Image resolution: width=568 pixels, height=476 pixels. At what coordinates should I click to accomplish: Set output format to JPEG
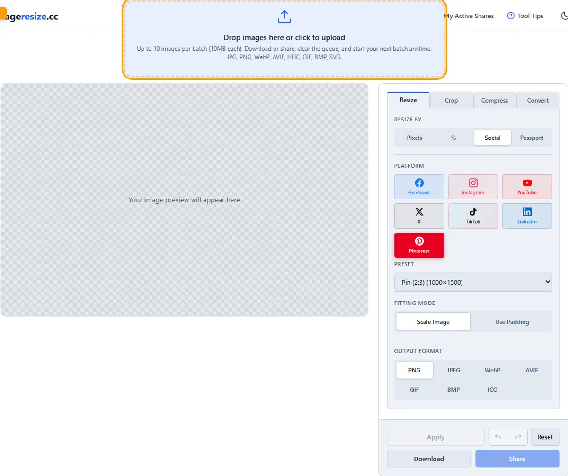click(x=453, y=370)
